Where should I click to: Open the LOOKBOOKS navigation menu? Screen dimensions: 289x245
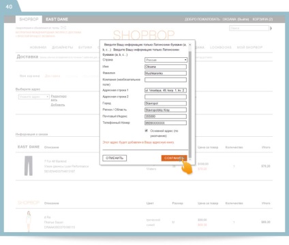point(221,48)
